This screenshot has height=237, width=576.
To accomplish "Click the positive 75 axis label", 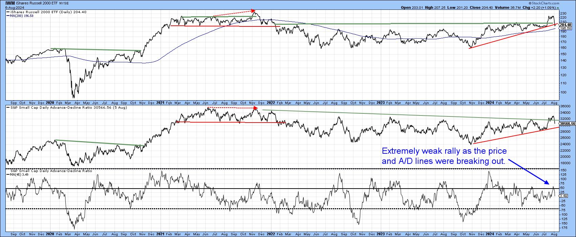I will pos(563,183).
